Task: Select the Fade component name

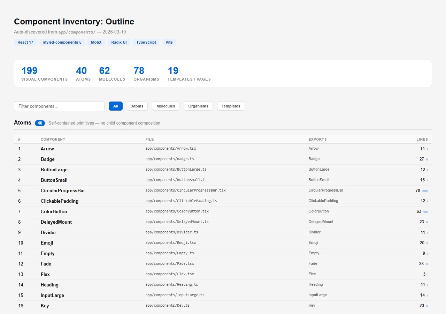Action: tap(46, 264)
